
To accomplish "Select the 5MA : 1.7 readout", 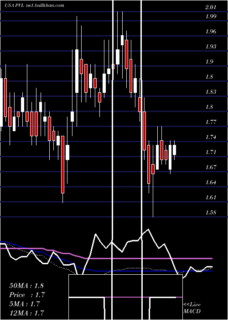I will [25, 304].
